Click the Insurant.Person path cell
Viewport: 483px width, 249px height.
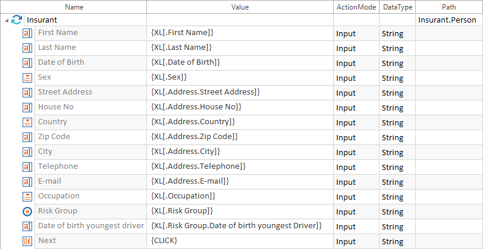447,20
